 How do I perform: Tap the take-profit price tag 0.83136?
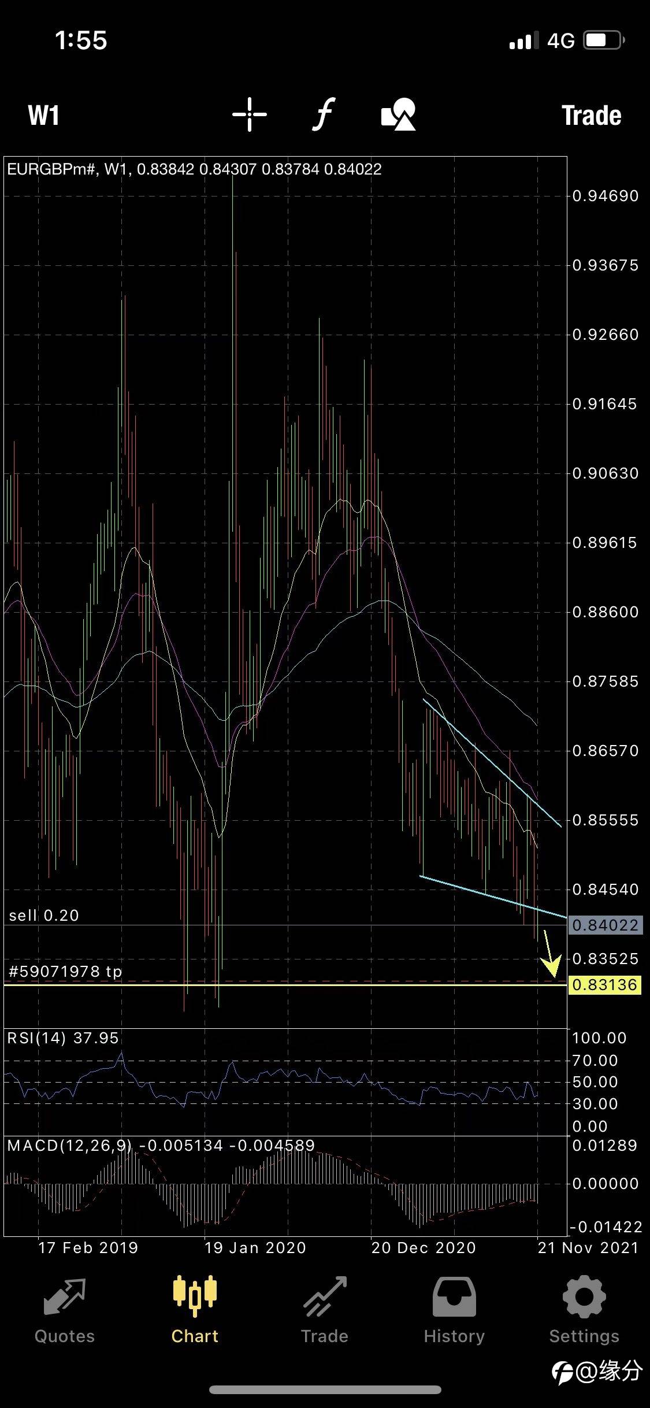(605, 984)
